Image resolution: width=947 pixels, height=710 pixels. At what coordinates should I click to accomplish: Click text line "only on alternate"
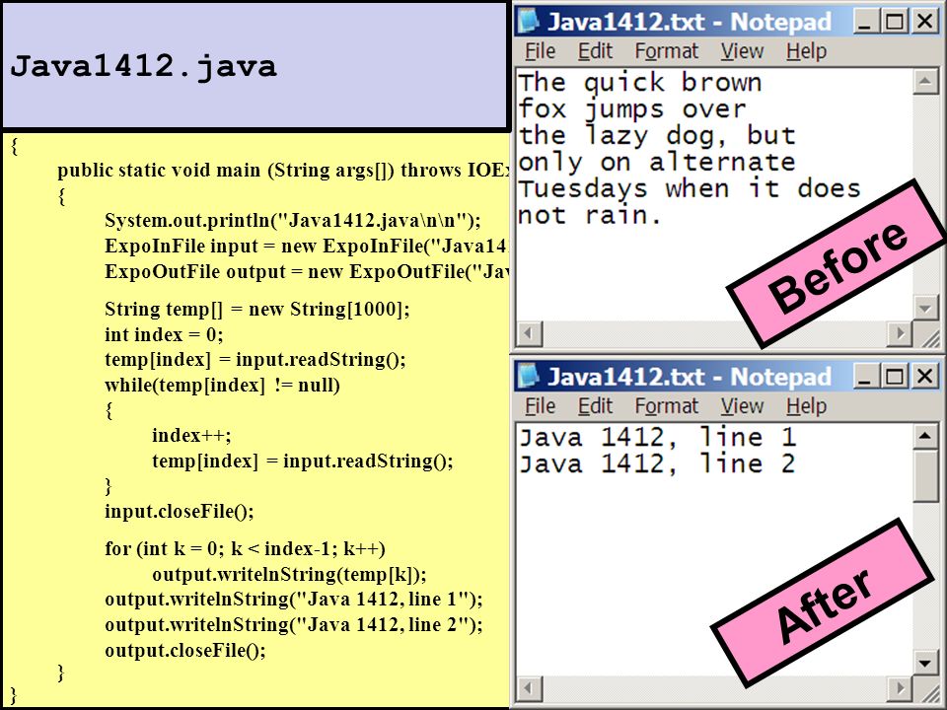(x=657, y=163)
